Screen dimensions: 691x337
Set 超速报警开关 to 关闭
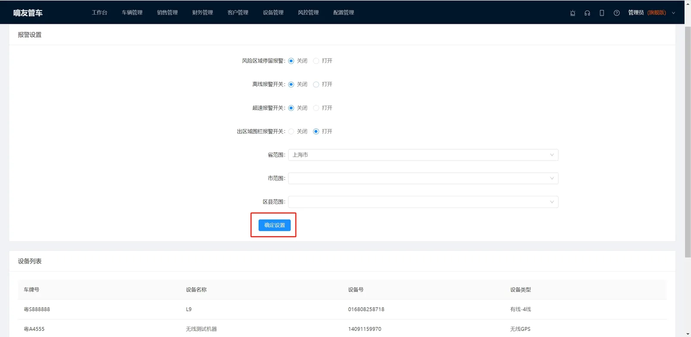[291, 108]
